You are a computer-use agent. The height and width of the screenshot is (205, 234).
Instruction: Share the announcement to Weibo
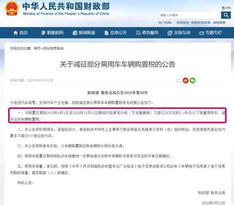[x=186, y=80]
